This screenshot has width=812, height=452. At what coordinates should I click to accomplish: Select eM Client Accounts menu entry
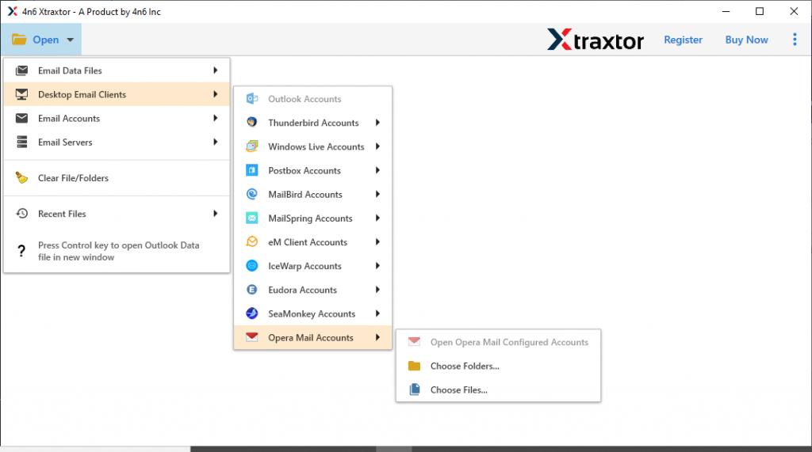(312, 241)
